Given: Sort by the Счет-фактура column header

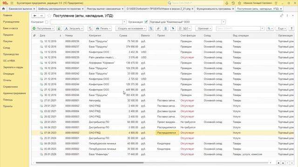Looking at the screenshot, I should pos(190,35).
